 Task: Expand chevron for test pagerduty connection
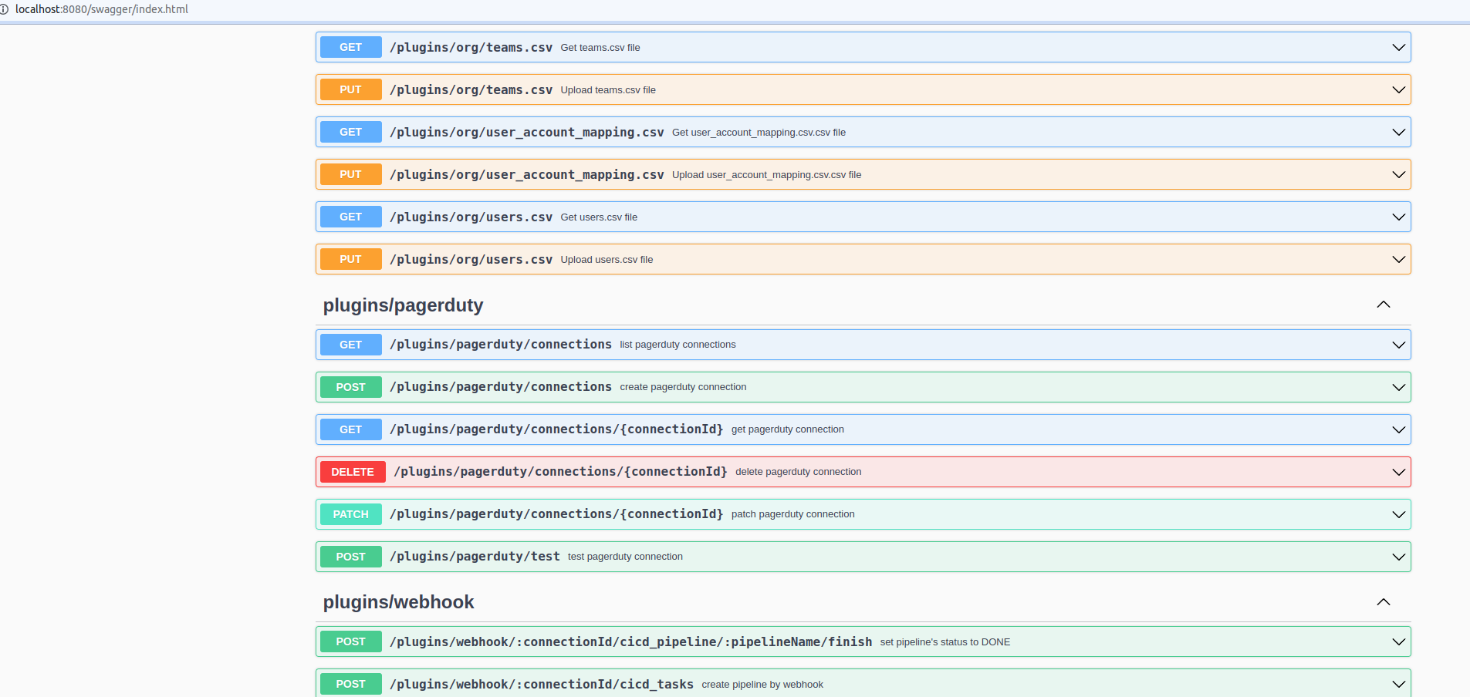[x=1398, y=557]
